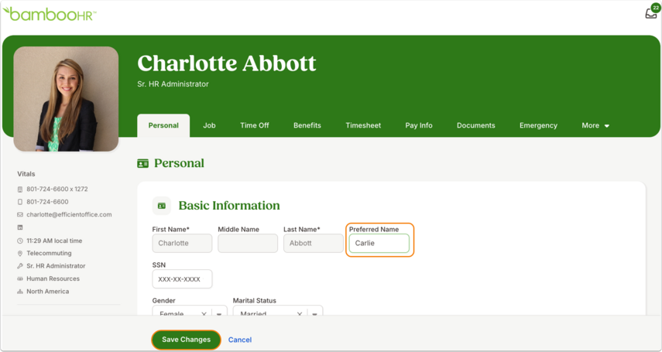Click Sr. HR Administrator under the name heading

173,84
